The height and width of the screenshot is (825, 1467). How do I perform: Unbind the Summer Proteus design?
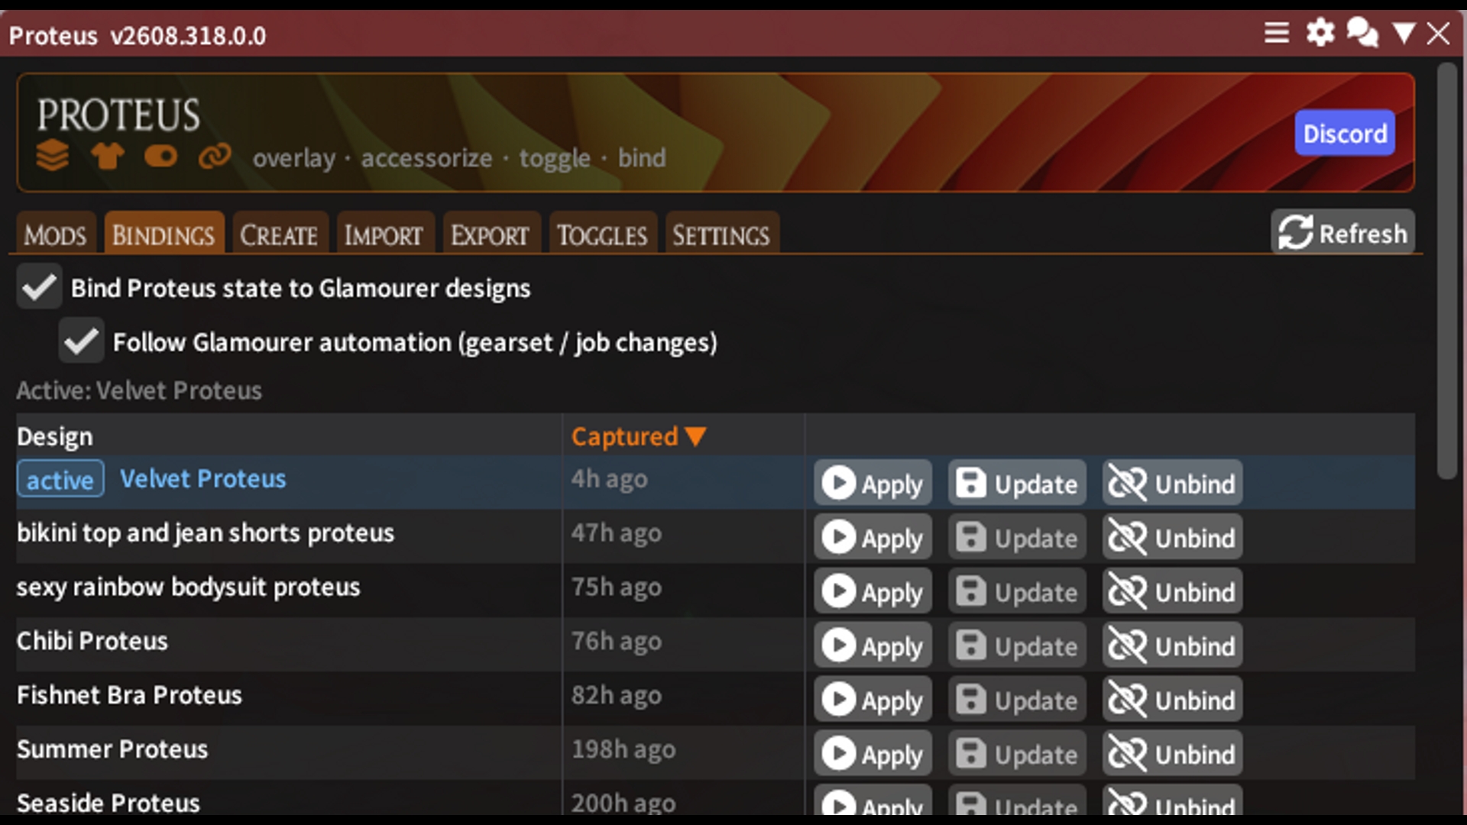tap(1172, 754)
